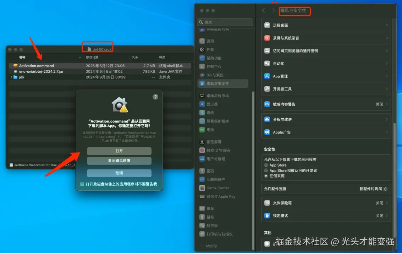Click the 钱包与 Apple Pay icon
The height and width of the screenshot is (254, 402).
[202, 196]
